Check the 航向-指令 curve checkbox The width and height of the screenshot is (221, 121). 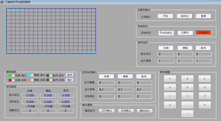pos(51,75)
